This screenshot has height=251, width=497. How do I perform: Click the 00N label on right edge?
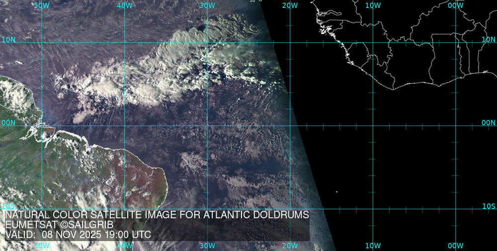click(x=489, y=123)
